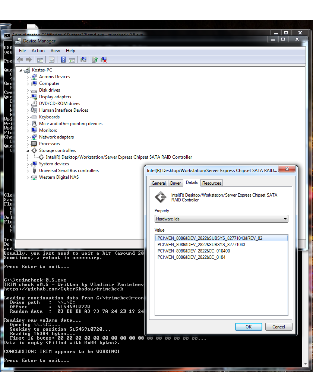Click the Update driver software icon
This screenshot has height=372, width=313.
[95, 60]
